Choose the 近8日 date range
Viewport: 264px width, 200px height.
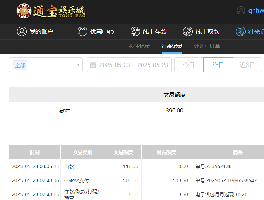[x=247, y=65]
